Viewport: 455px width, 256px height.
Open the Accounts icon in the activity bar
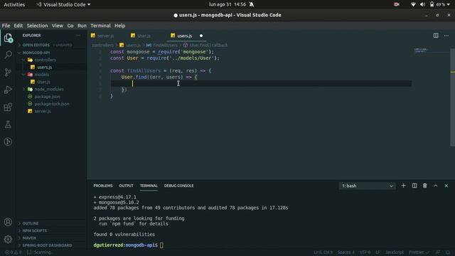click(8, 222)
